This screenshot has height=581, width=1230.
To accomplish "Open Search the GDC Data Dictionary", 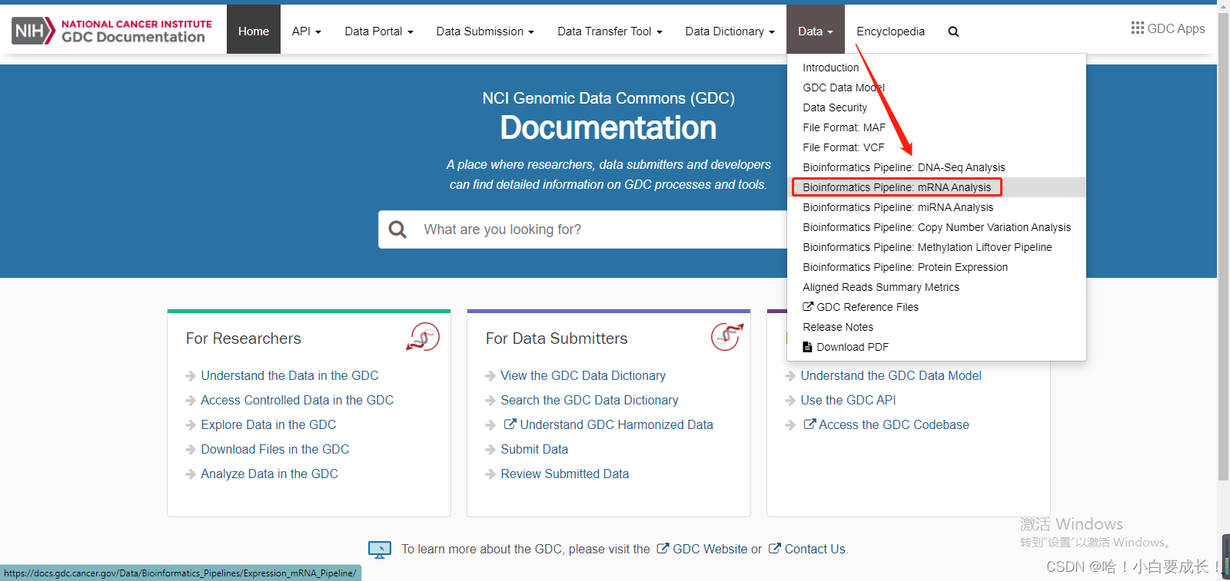I will click(x=590, y=400).
